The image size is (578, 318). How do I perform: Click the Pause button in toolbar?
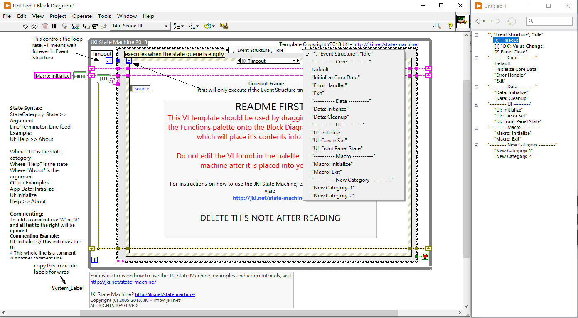(x=54, y=26)
